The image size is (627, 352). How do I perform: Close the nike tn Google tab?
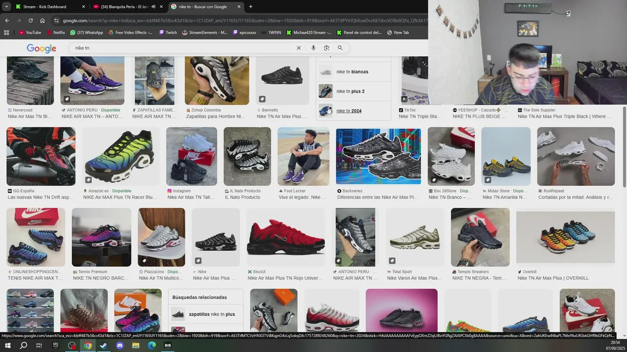pos(239,7)
